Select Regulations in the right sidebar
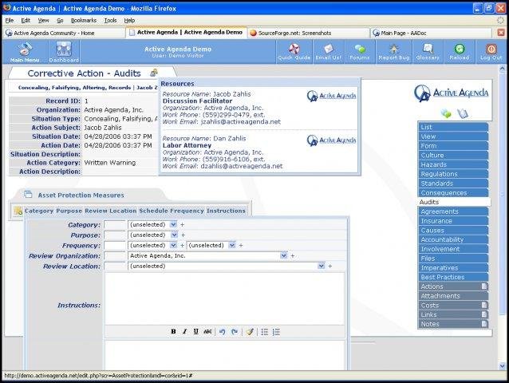 [453, 174]
